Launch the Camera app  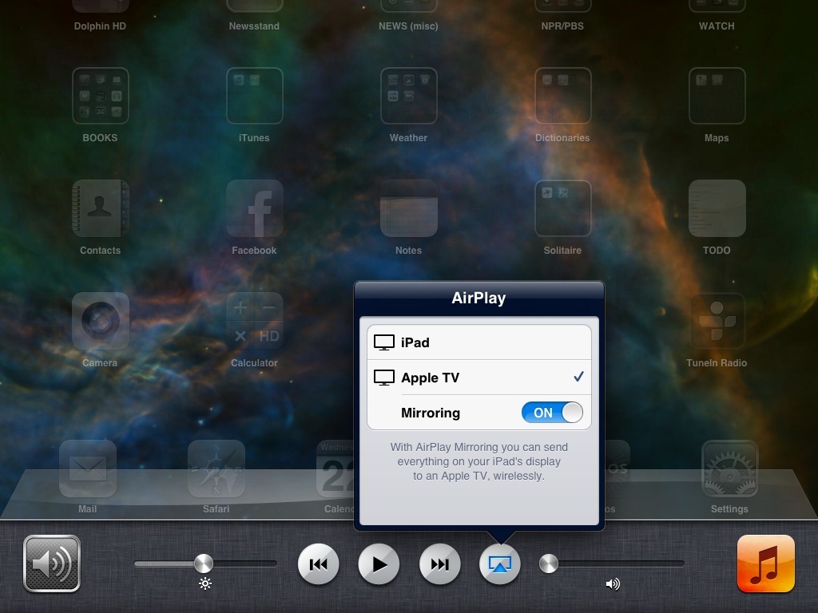click(x=100, y=321)
